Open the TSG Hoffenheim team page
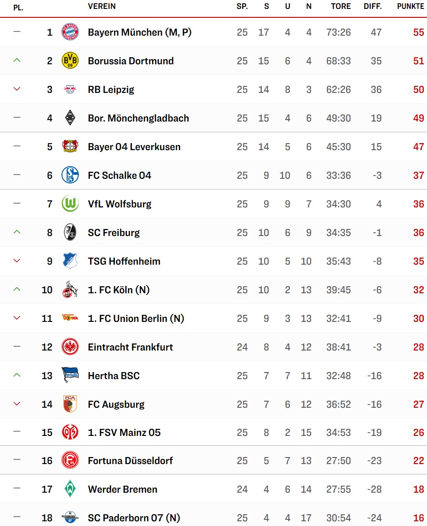This screenshot has height=526, width=427. (x=124, y=261)
